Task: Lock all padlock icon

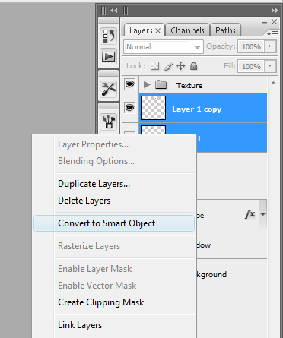Action: 194,66
